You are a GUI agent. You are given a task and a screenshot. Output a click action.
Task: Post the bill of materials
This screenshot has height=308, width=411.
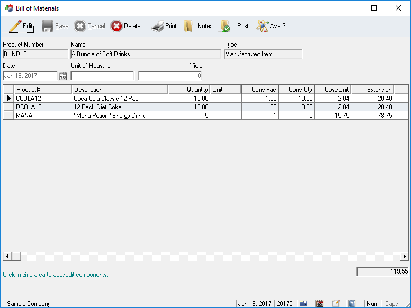point(235,26)
